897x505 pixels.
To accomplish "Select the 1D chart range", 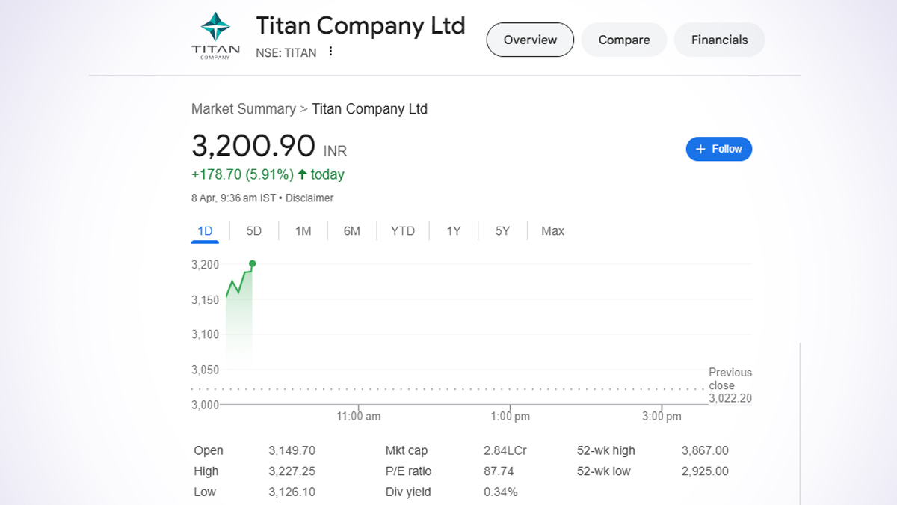I will point(205,231).
